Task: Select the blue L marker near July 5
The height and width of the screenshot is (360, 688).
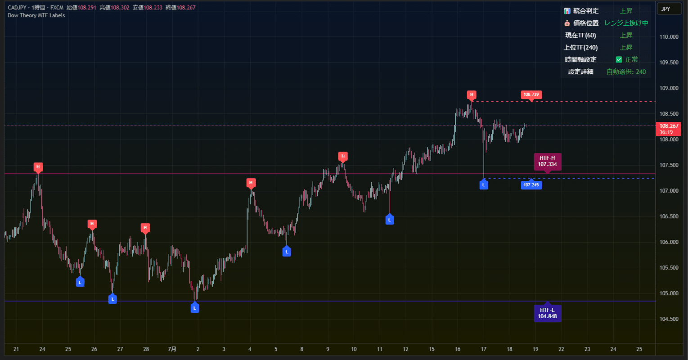Action: pyautogui.click(x=287, y=252)
